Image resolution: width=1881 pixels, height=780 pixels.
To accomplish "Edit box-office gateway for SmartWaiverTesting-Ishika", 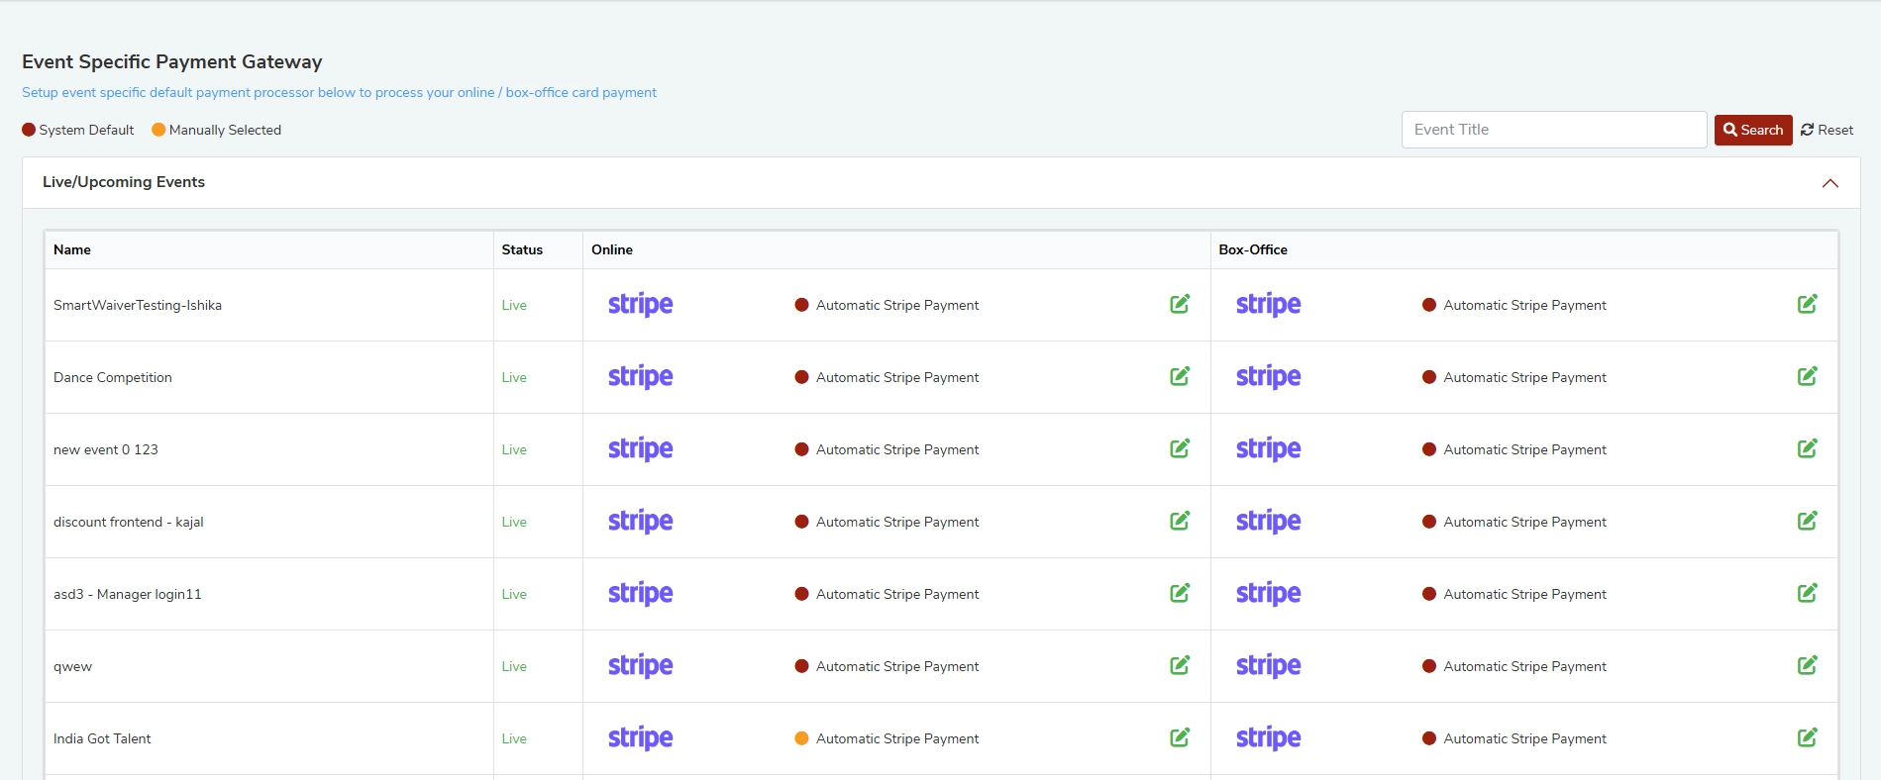I will point(1808,304).
